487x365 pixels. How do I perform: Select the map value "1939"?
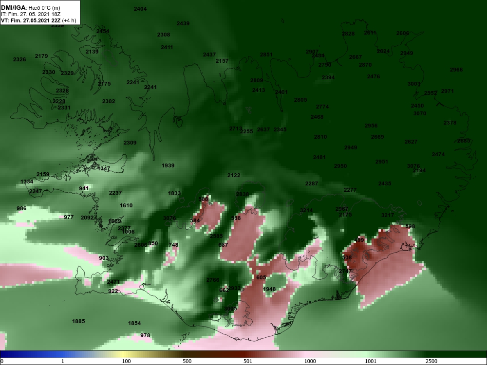click(x=168, y=165)
